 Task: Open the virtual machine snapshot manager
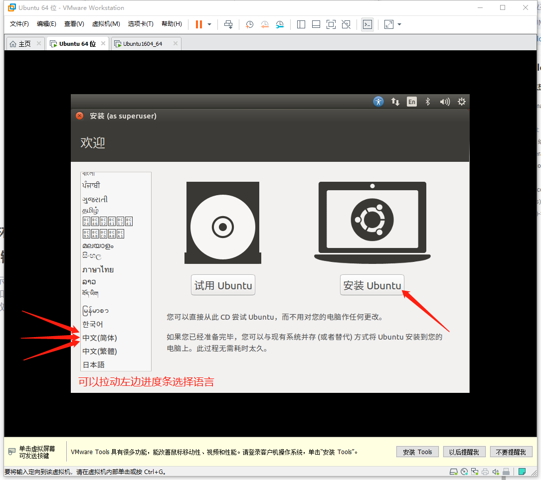(280, 24)
